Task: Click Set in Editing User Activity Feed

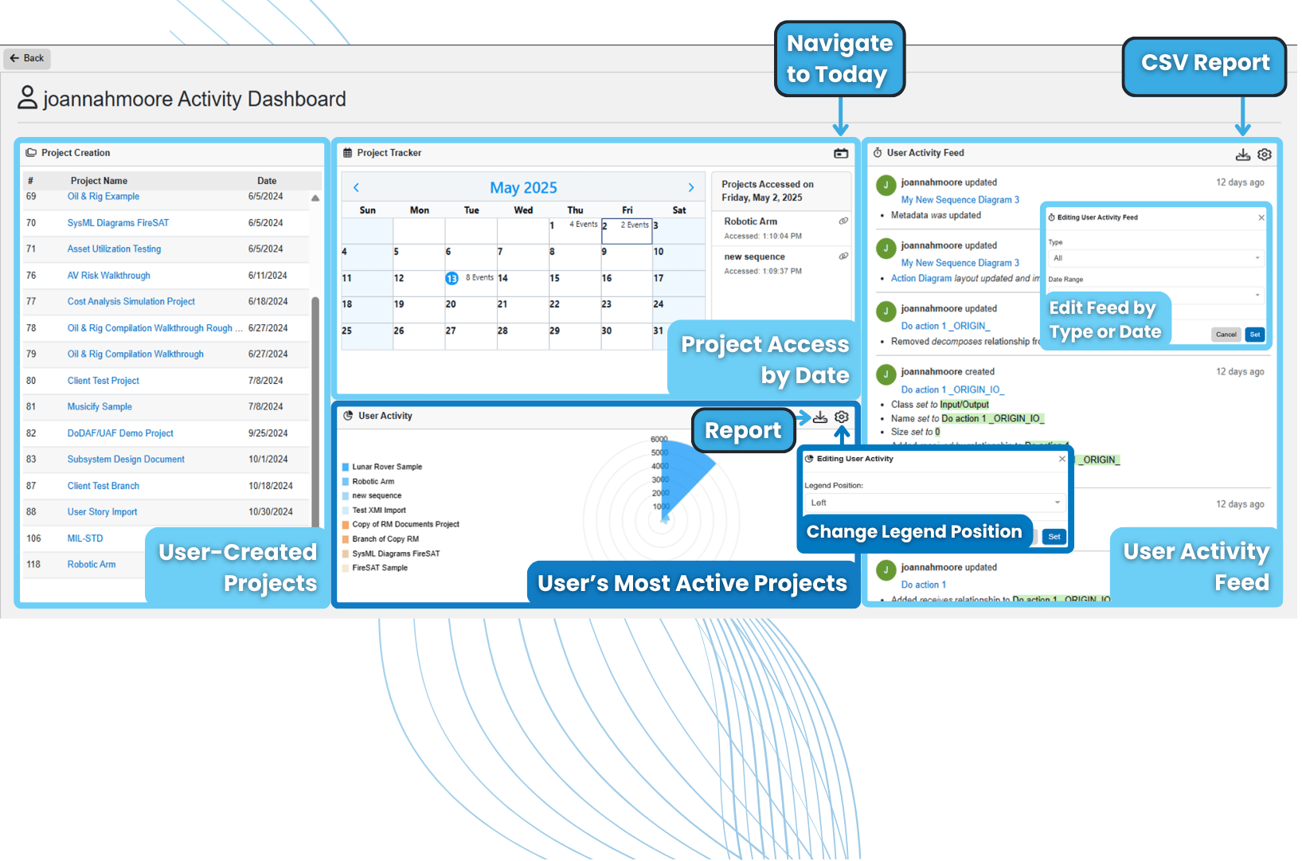Action: [1255, 335]
